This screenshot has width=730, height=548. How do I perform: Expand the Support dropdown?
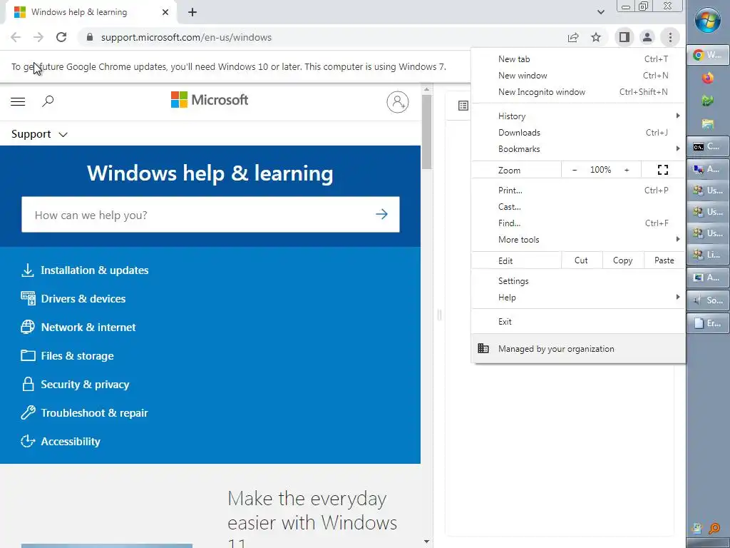(40, 134)
